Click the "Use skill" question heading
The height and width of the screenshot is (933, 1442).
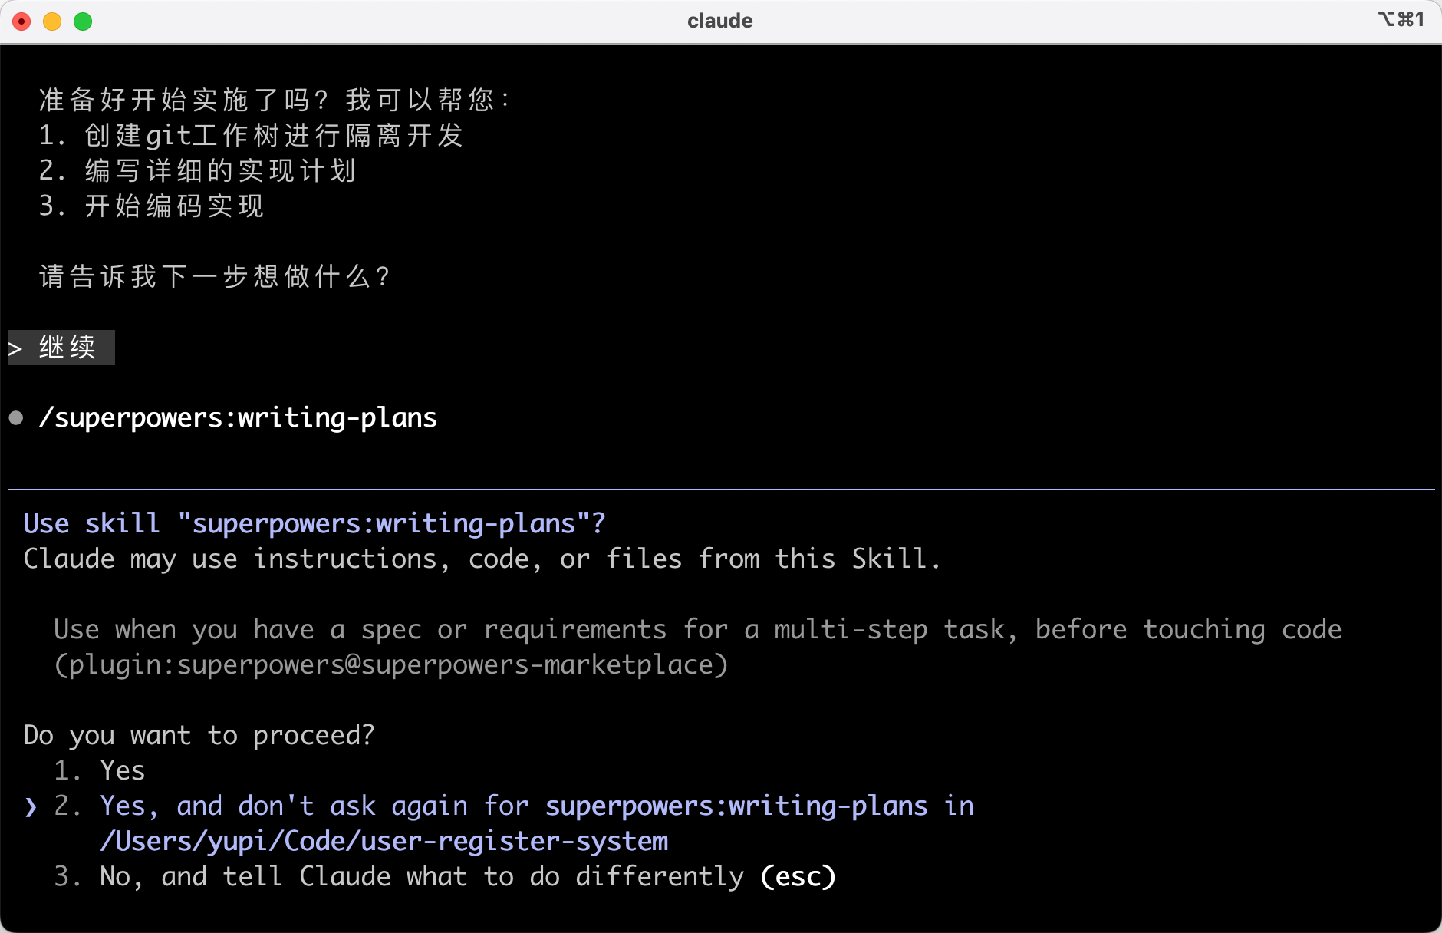tap(314, 523)
